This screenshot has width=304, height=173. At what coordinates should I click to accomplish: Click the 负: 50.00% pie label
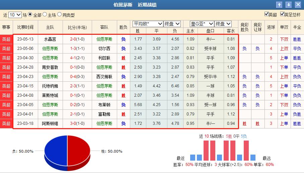(x=23, y=151)
